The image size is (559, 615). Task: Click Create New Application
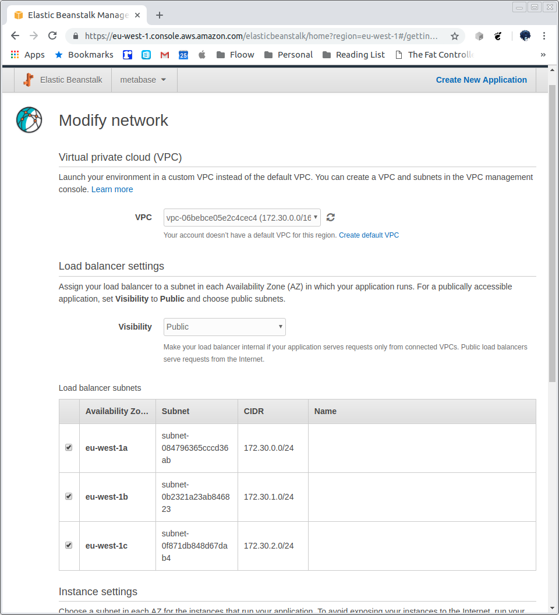click(x=481, y=80)
